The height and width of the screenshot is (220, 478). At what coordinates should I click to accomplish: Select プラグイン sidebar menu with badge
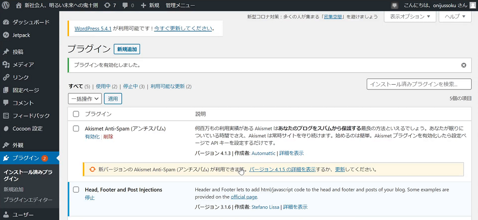[30, 158]
